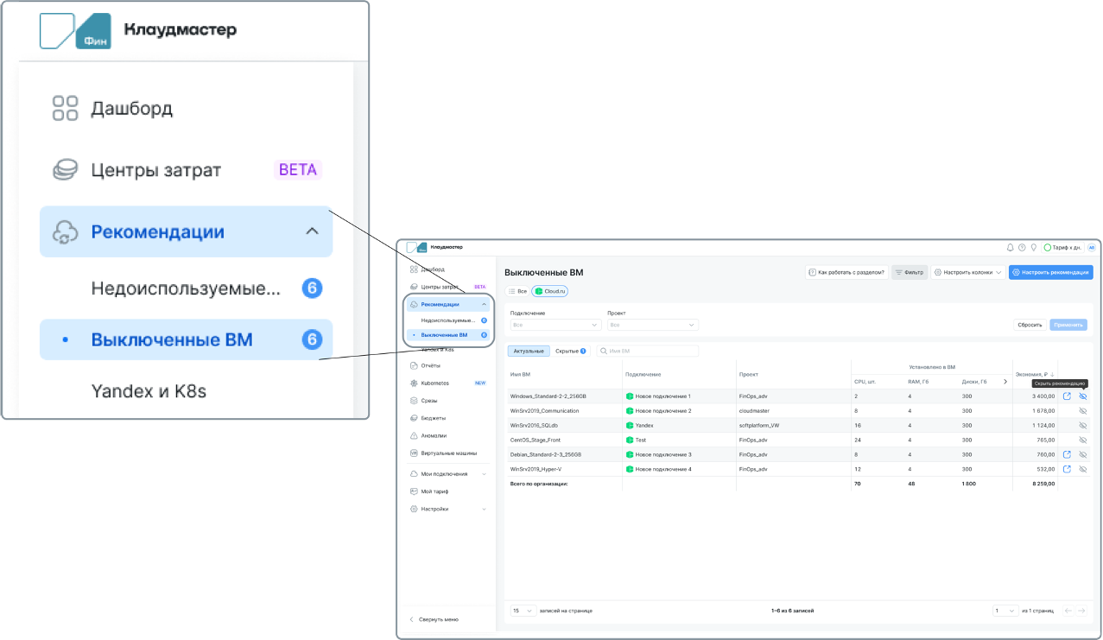
Task: Hide recommendation for WinSrv2019_Communication row
Action: (x=1083, y=411)
